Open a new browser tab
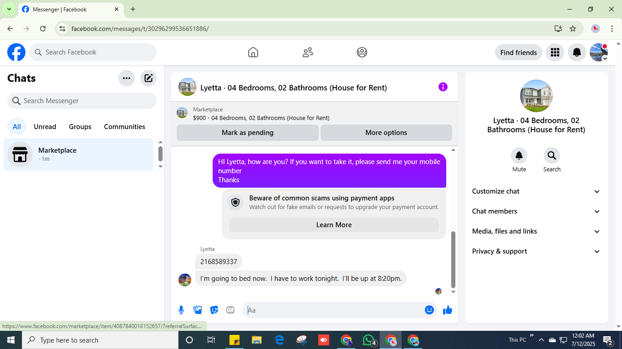Screen dimensions: 622x349 click(133, 9)
